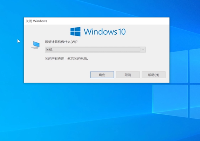Expand the shutdown options chevron arrow
200x141 pixels.
pyautogui.click(x=143, y=50)
